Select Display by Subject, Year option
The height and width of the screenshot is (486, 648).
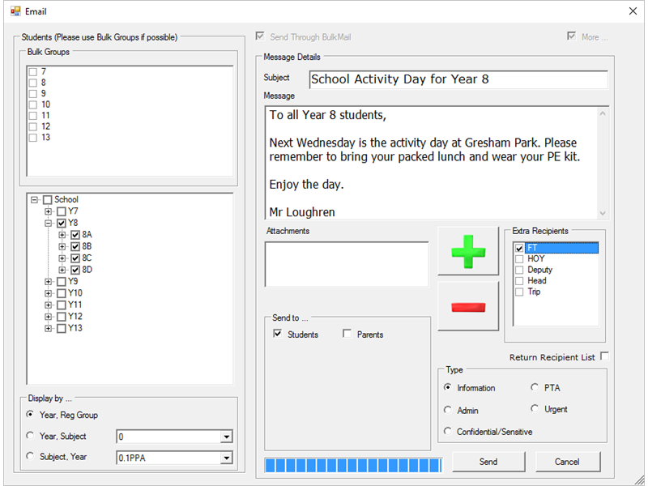(x=31, y=456)
